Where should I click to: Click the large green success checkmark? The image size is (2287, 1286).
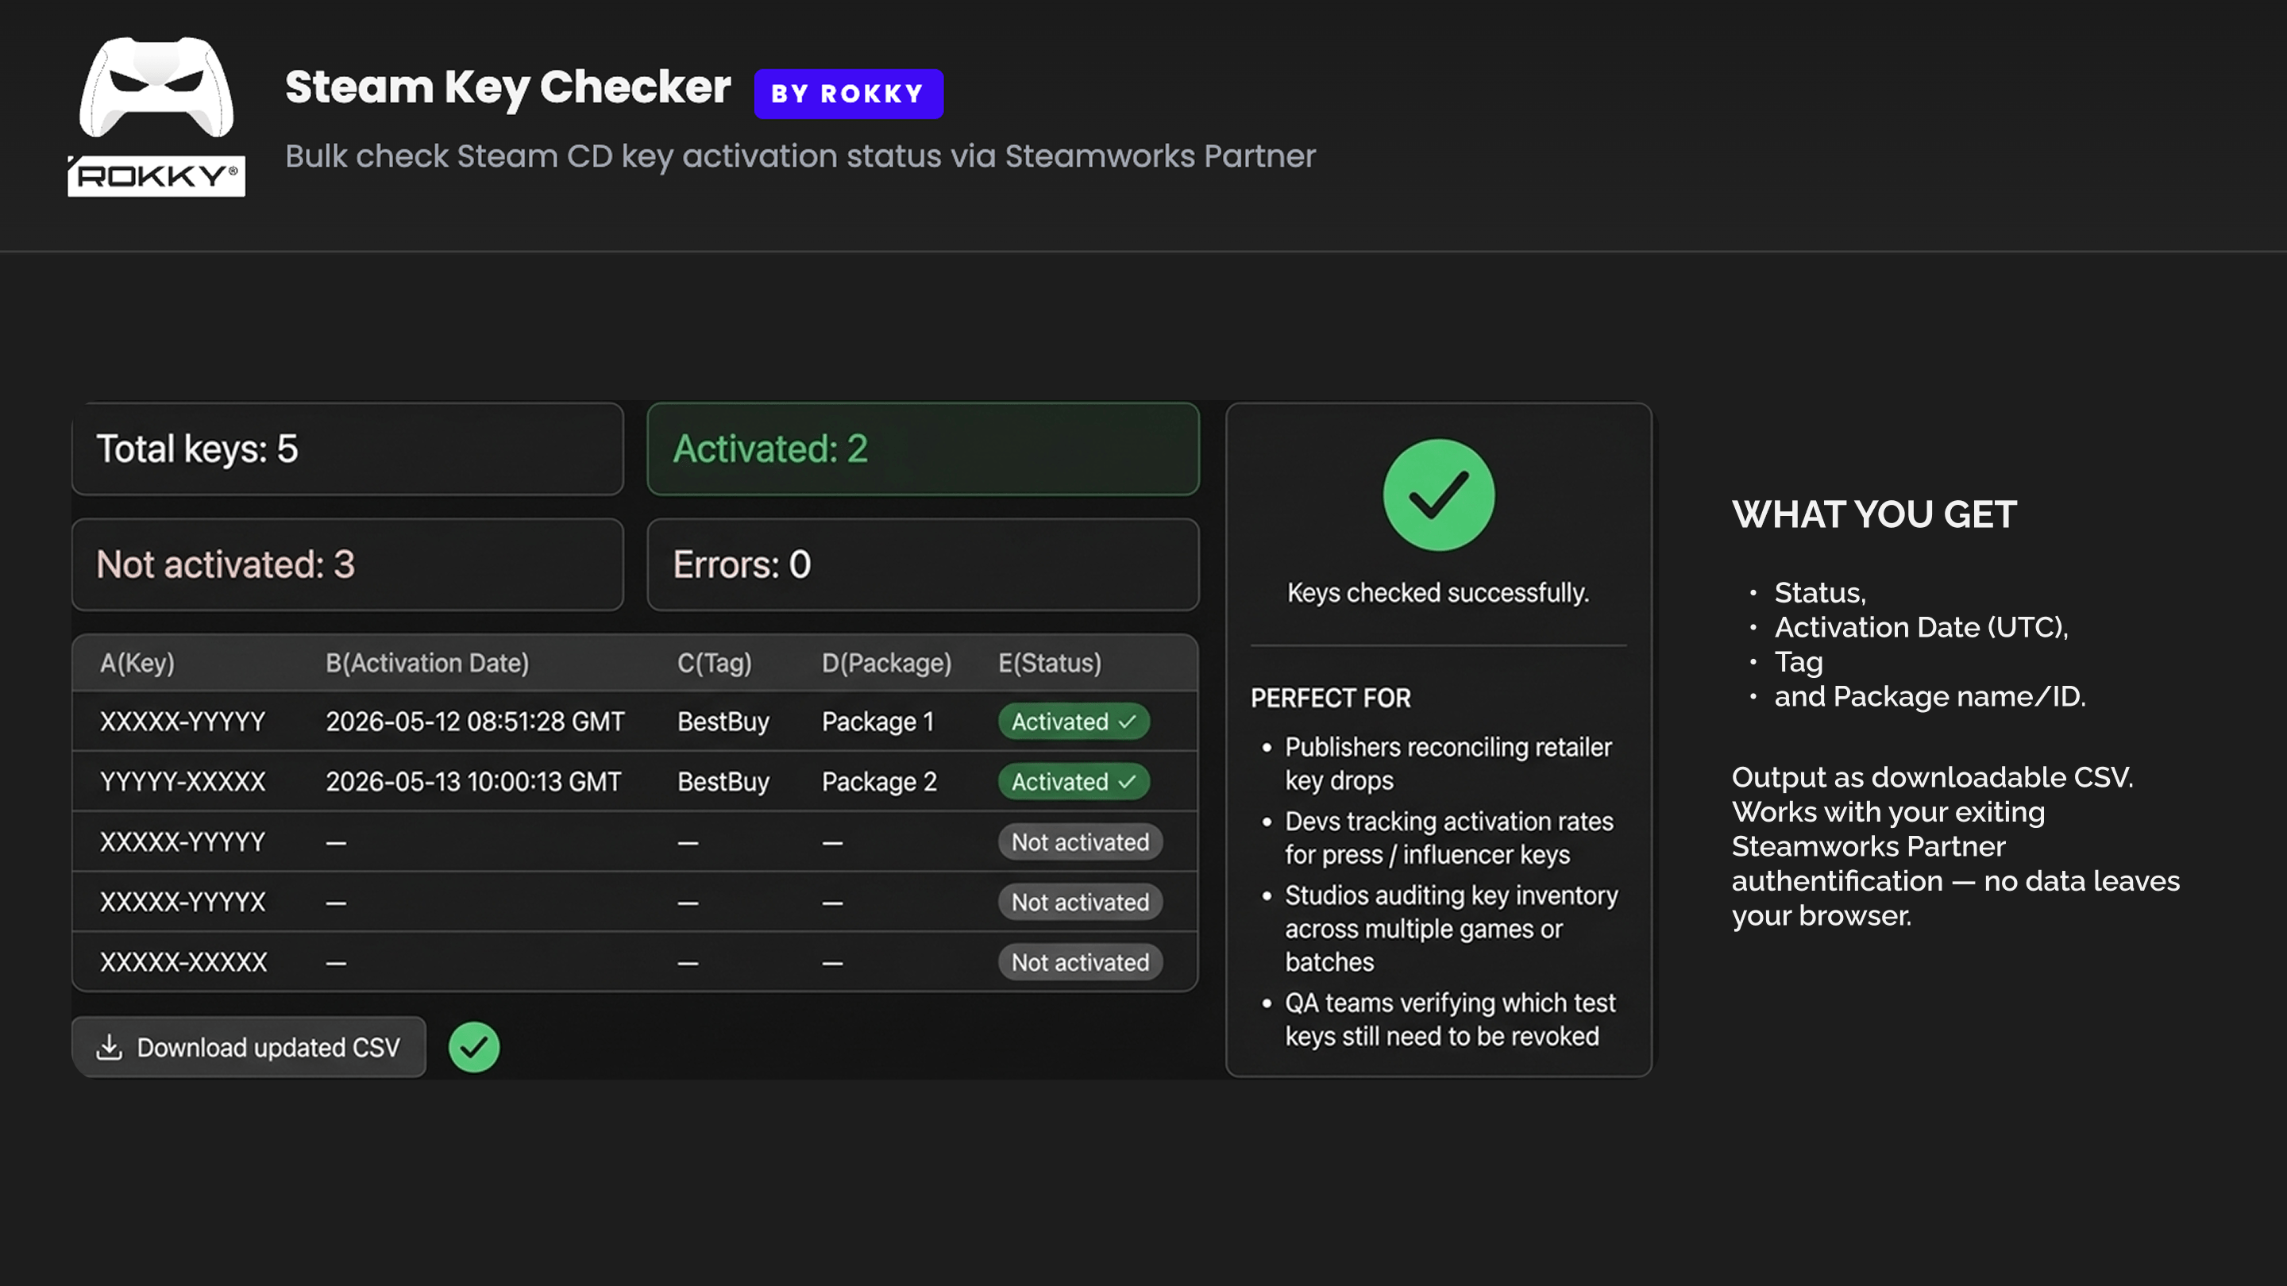coord(1438,495)
